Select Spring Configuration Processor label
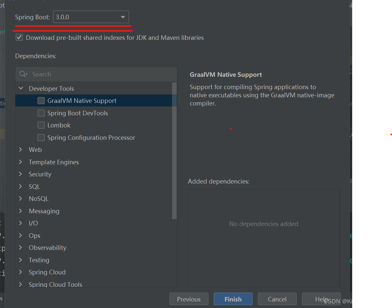The height and width of the screenshot is (308, 392). 91,138
